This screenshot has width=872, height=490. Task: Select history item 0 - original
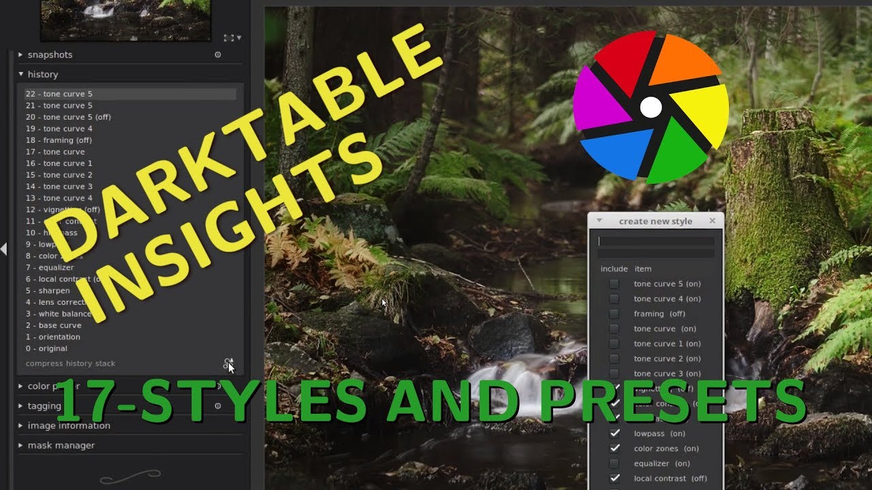[x=130, y=348]
